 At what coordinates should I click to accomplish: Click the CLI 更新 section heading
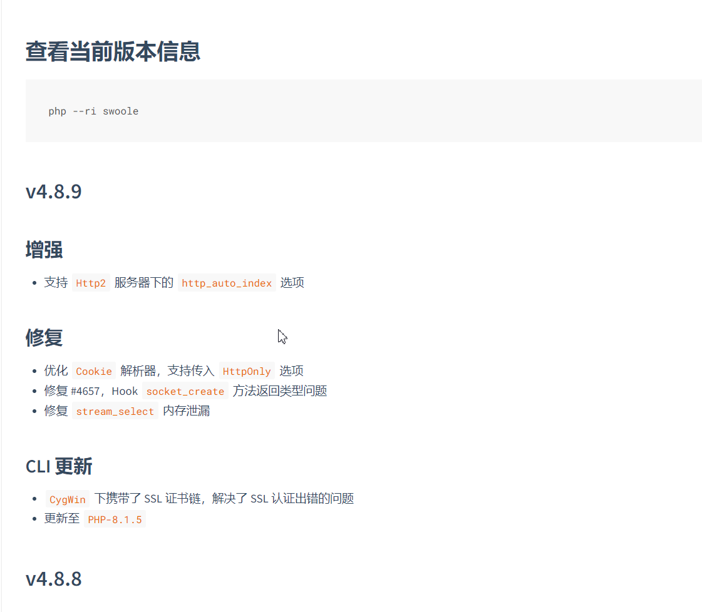tap(59, 466)
